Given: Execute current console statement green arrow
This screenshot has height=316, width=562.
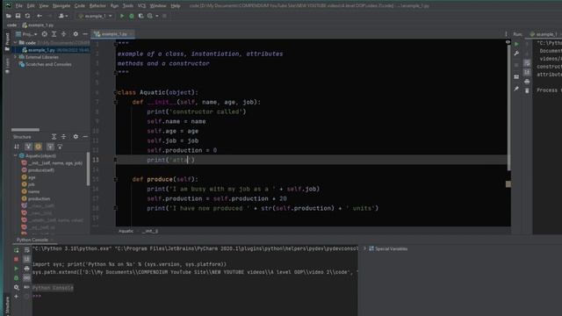Looking at the screenshot, I should (x=16, y=269).
